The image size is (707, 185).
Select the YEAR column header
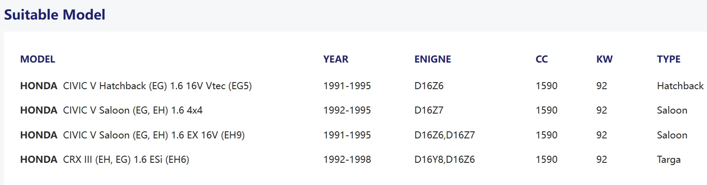point(336,59)
